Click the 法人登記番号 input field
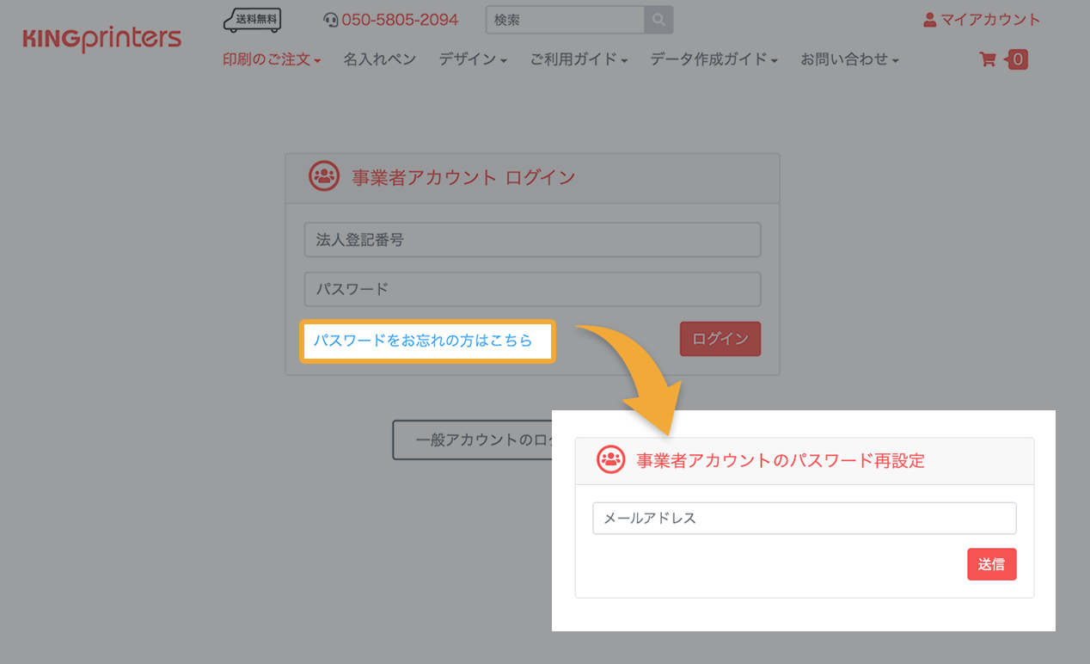 [x=532, y=240]
